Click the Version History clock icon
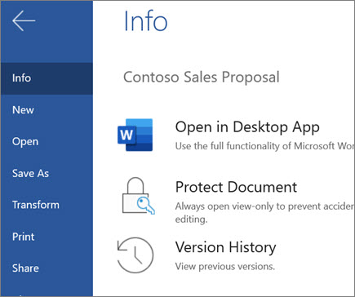Image resolution: width=355 pixels, height=297 pixels. tap(135, 255)
